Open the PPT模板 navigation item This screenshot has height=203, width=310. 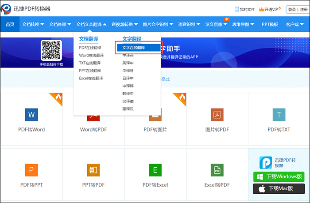point(270,24)
